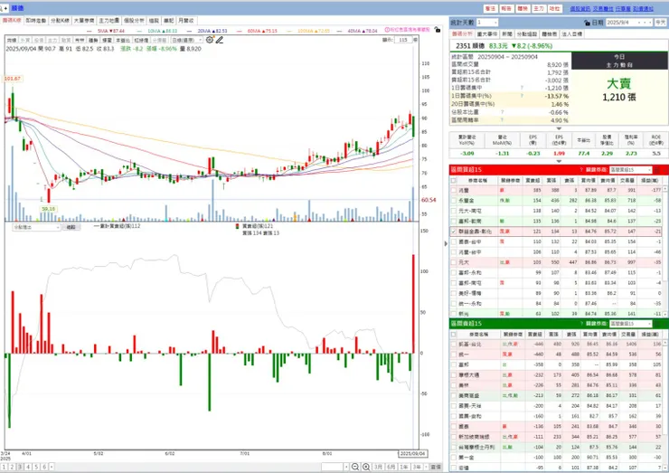Click the pink info notice above the chart
This screenshot has height=473, width=669.
(x=407, y=30)
